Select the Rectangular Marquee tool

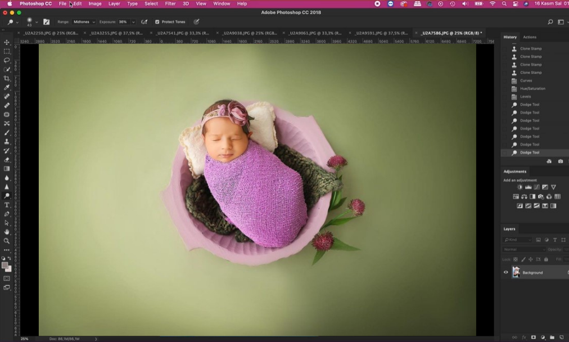point(7,51)
